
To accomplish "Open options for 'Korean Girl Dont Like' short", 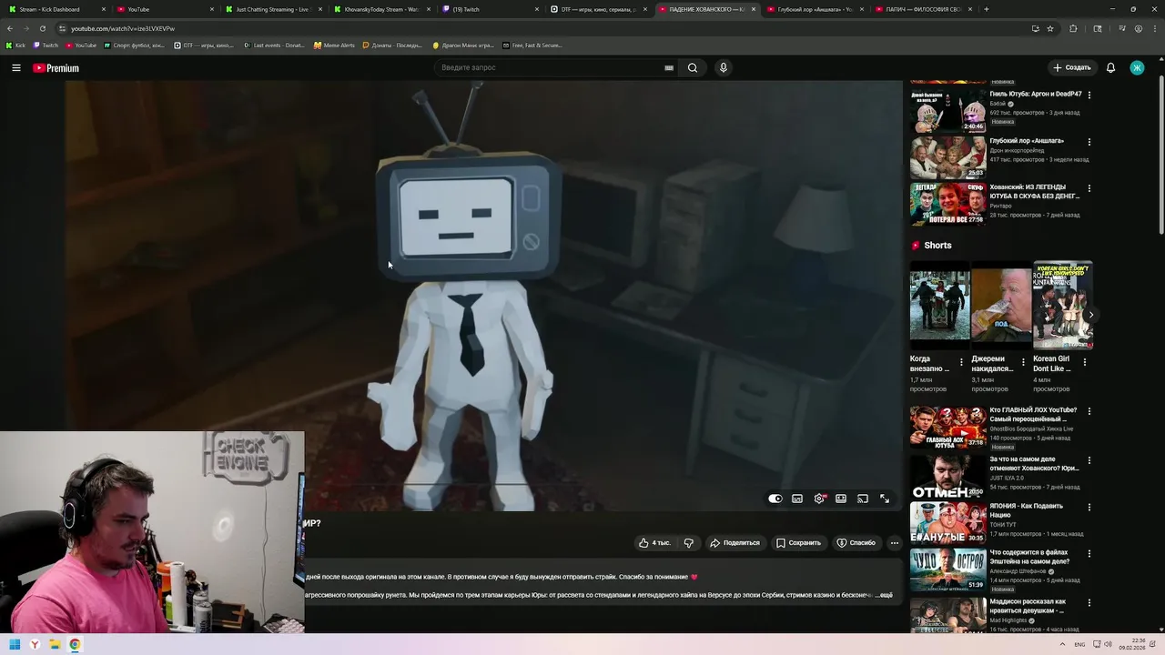I will click(1085, 362).
